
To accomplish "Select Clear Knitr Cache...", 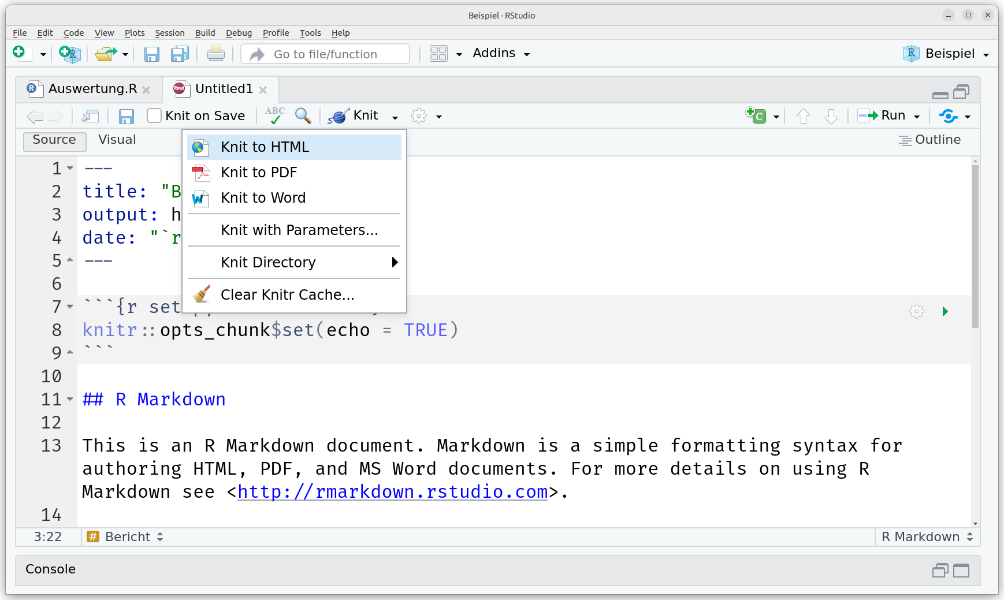I will [x=294, y=295].
